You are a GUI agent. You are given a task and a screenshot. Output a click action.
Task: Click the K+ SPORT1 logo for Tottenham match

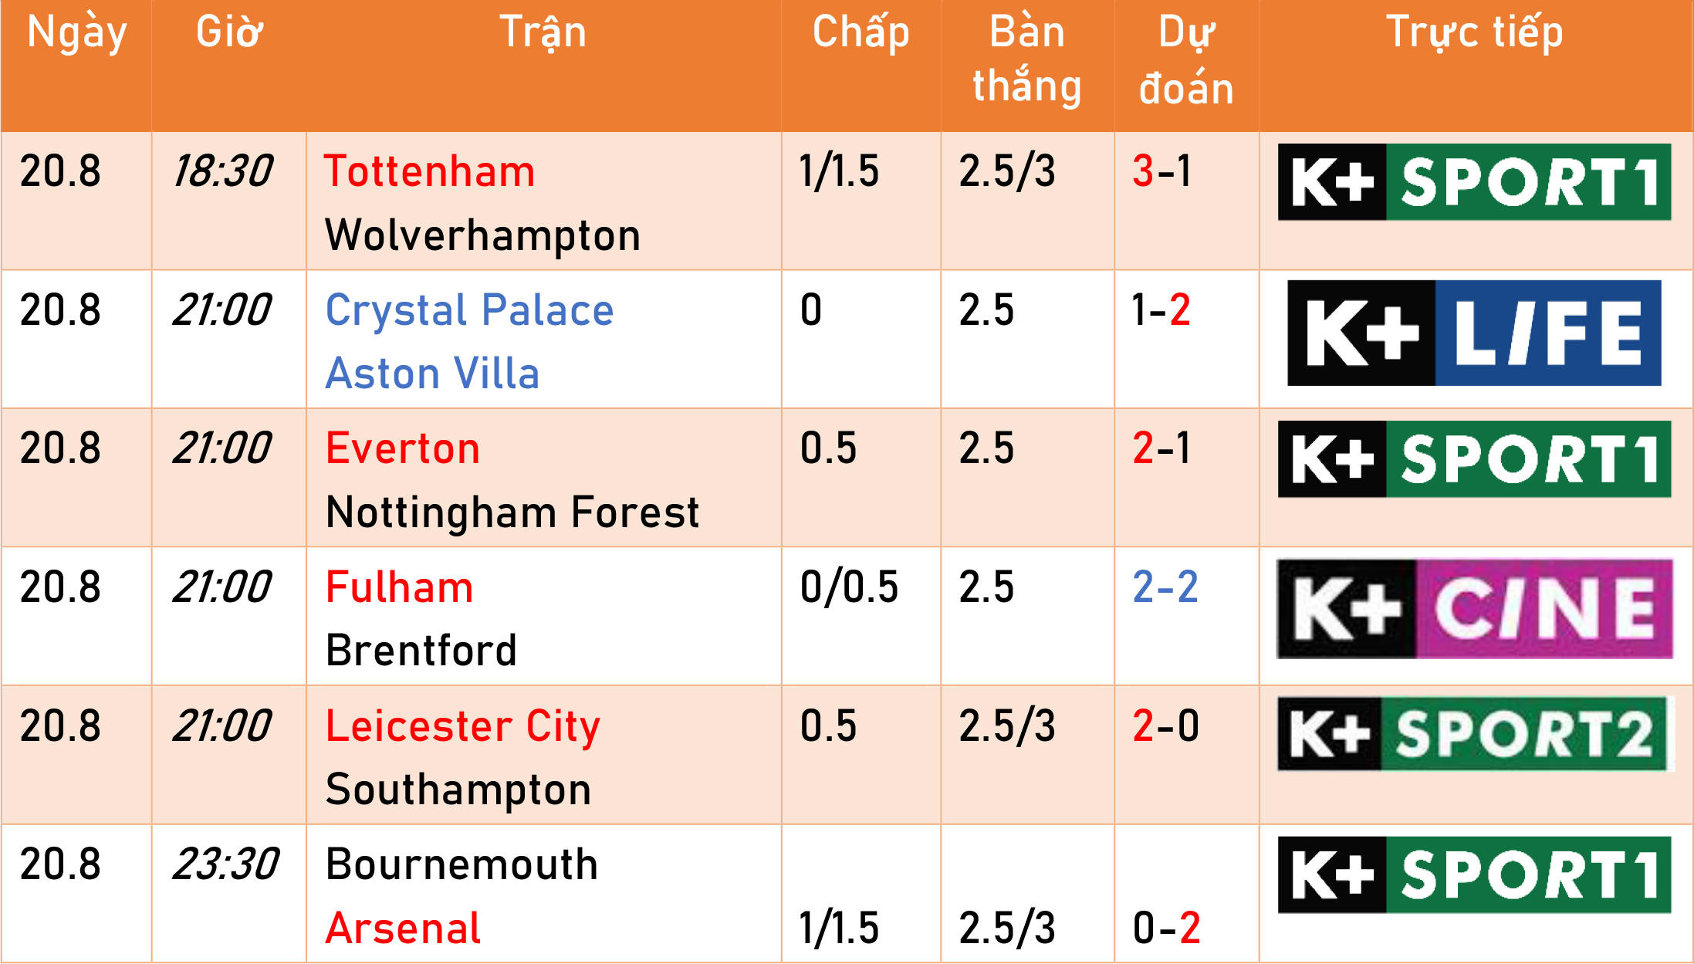coord(1474,182)
